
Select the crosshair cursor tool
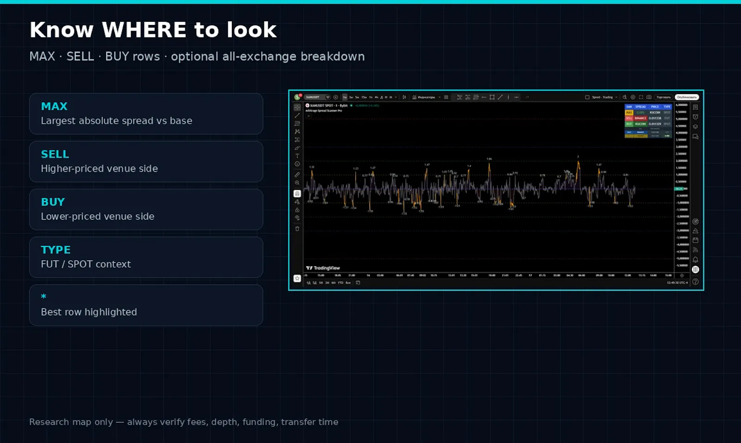[x=297, y=107]
